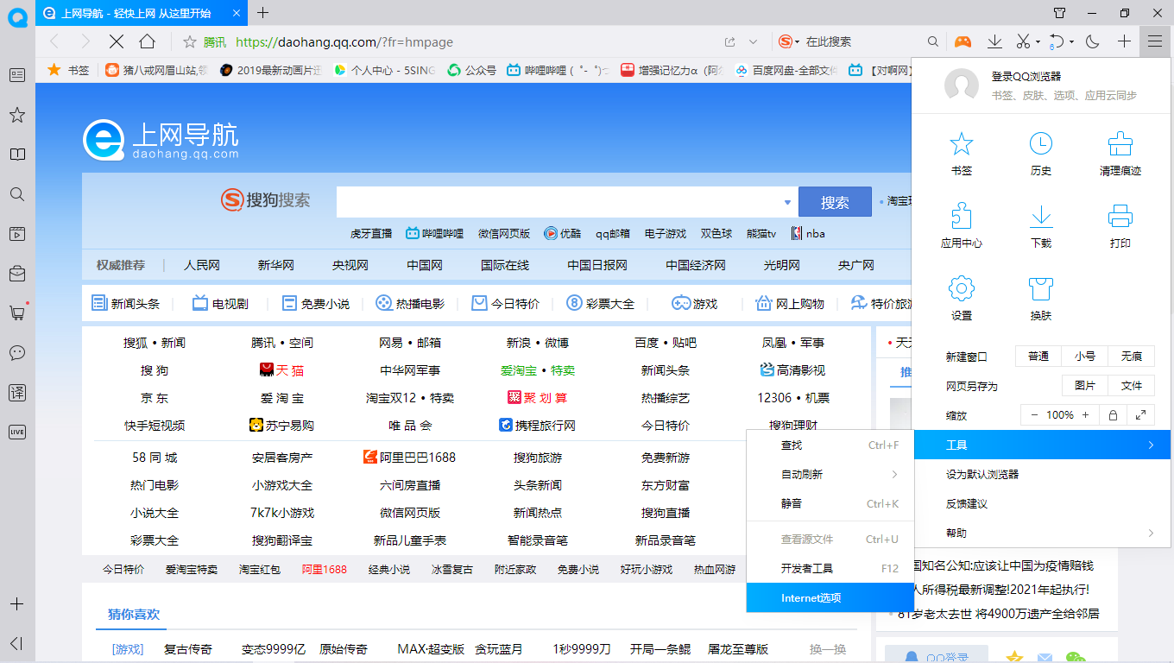The image size is (1174, 663).
Task: Click the main menu hamburger icon
Action: (1155, 41)
